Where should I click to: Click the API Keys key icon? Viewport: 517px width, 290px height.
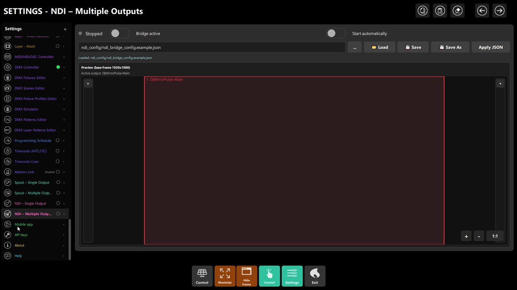click(7, 235)
